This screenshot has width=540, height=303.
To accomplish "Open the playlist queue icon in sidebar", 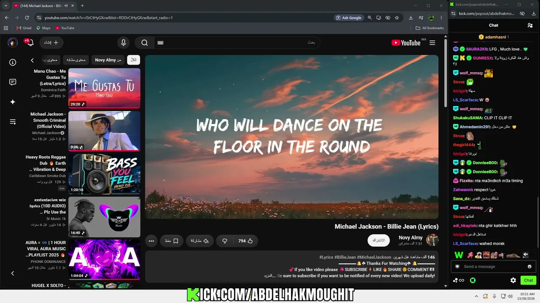I will tap(13, 122).
